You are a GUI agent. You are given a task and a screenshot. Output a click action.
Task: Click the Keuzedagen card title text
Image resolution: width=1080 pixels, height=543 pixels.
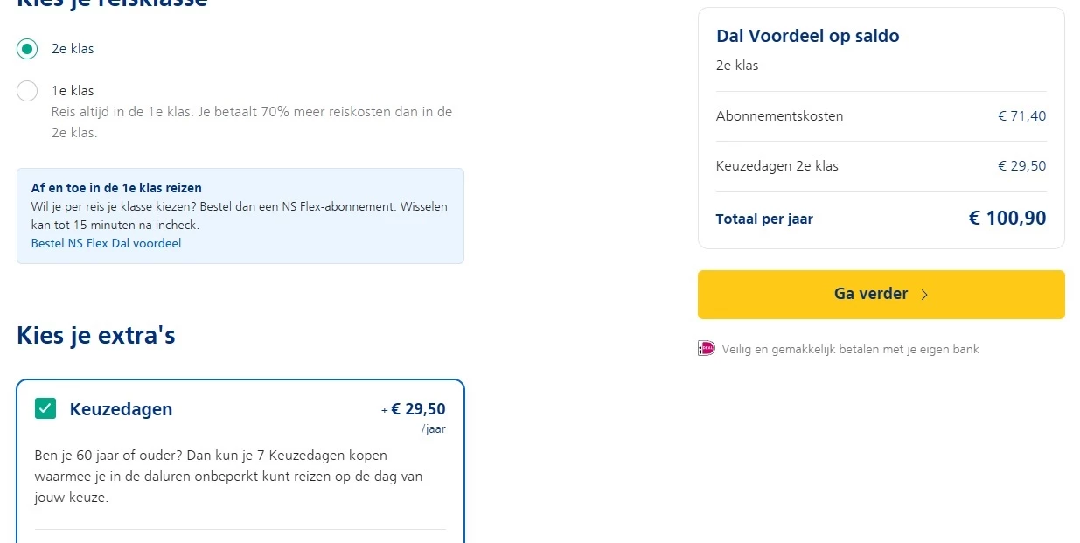point(121,409)
